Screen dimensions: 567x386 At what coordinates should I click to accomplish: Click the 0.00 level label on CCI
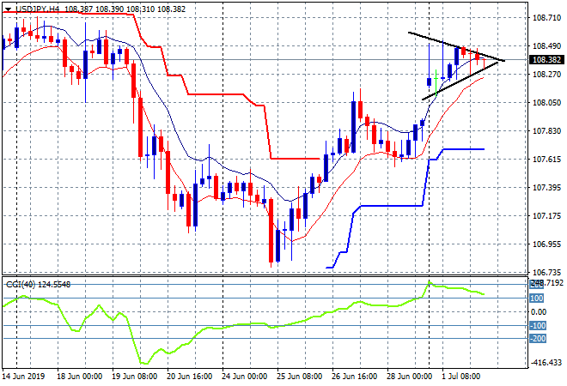(x=539, y=312)
